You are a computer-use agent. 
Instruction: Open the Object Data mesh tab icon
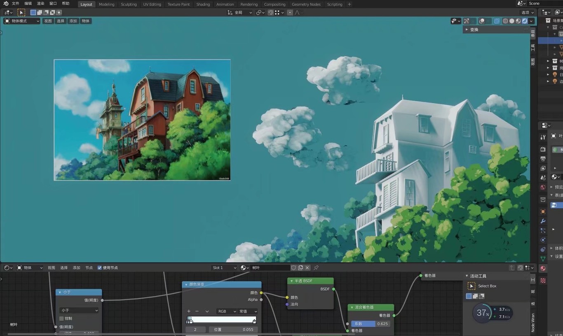(543, 259)
